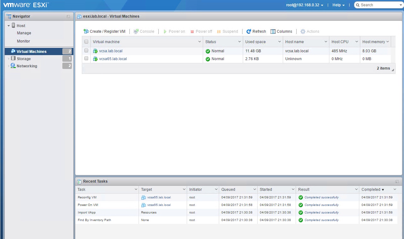404x239 pixels.
Task: Open the Columns chooser icon
Action: tap(273, 31)
